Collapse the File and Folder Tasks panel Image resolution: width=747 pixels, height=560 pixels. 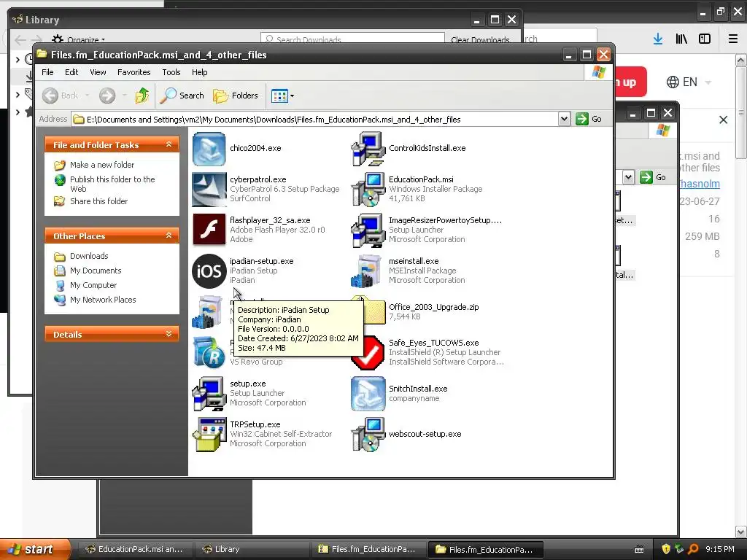point(169,144)
